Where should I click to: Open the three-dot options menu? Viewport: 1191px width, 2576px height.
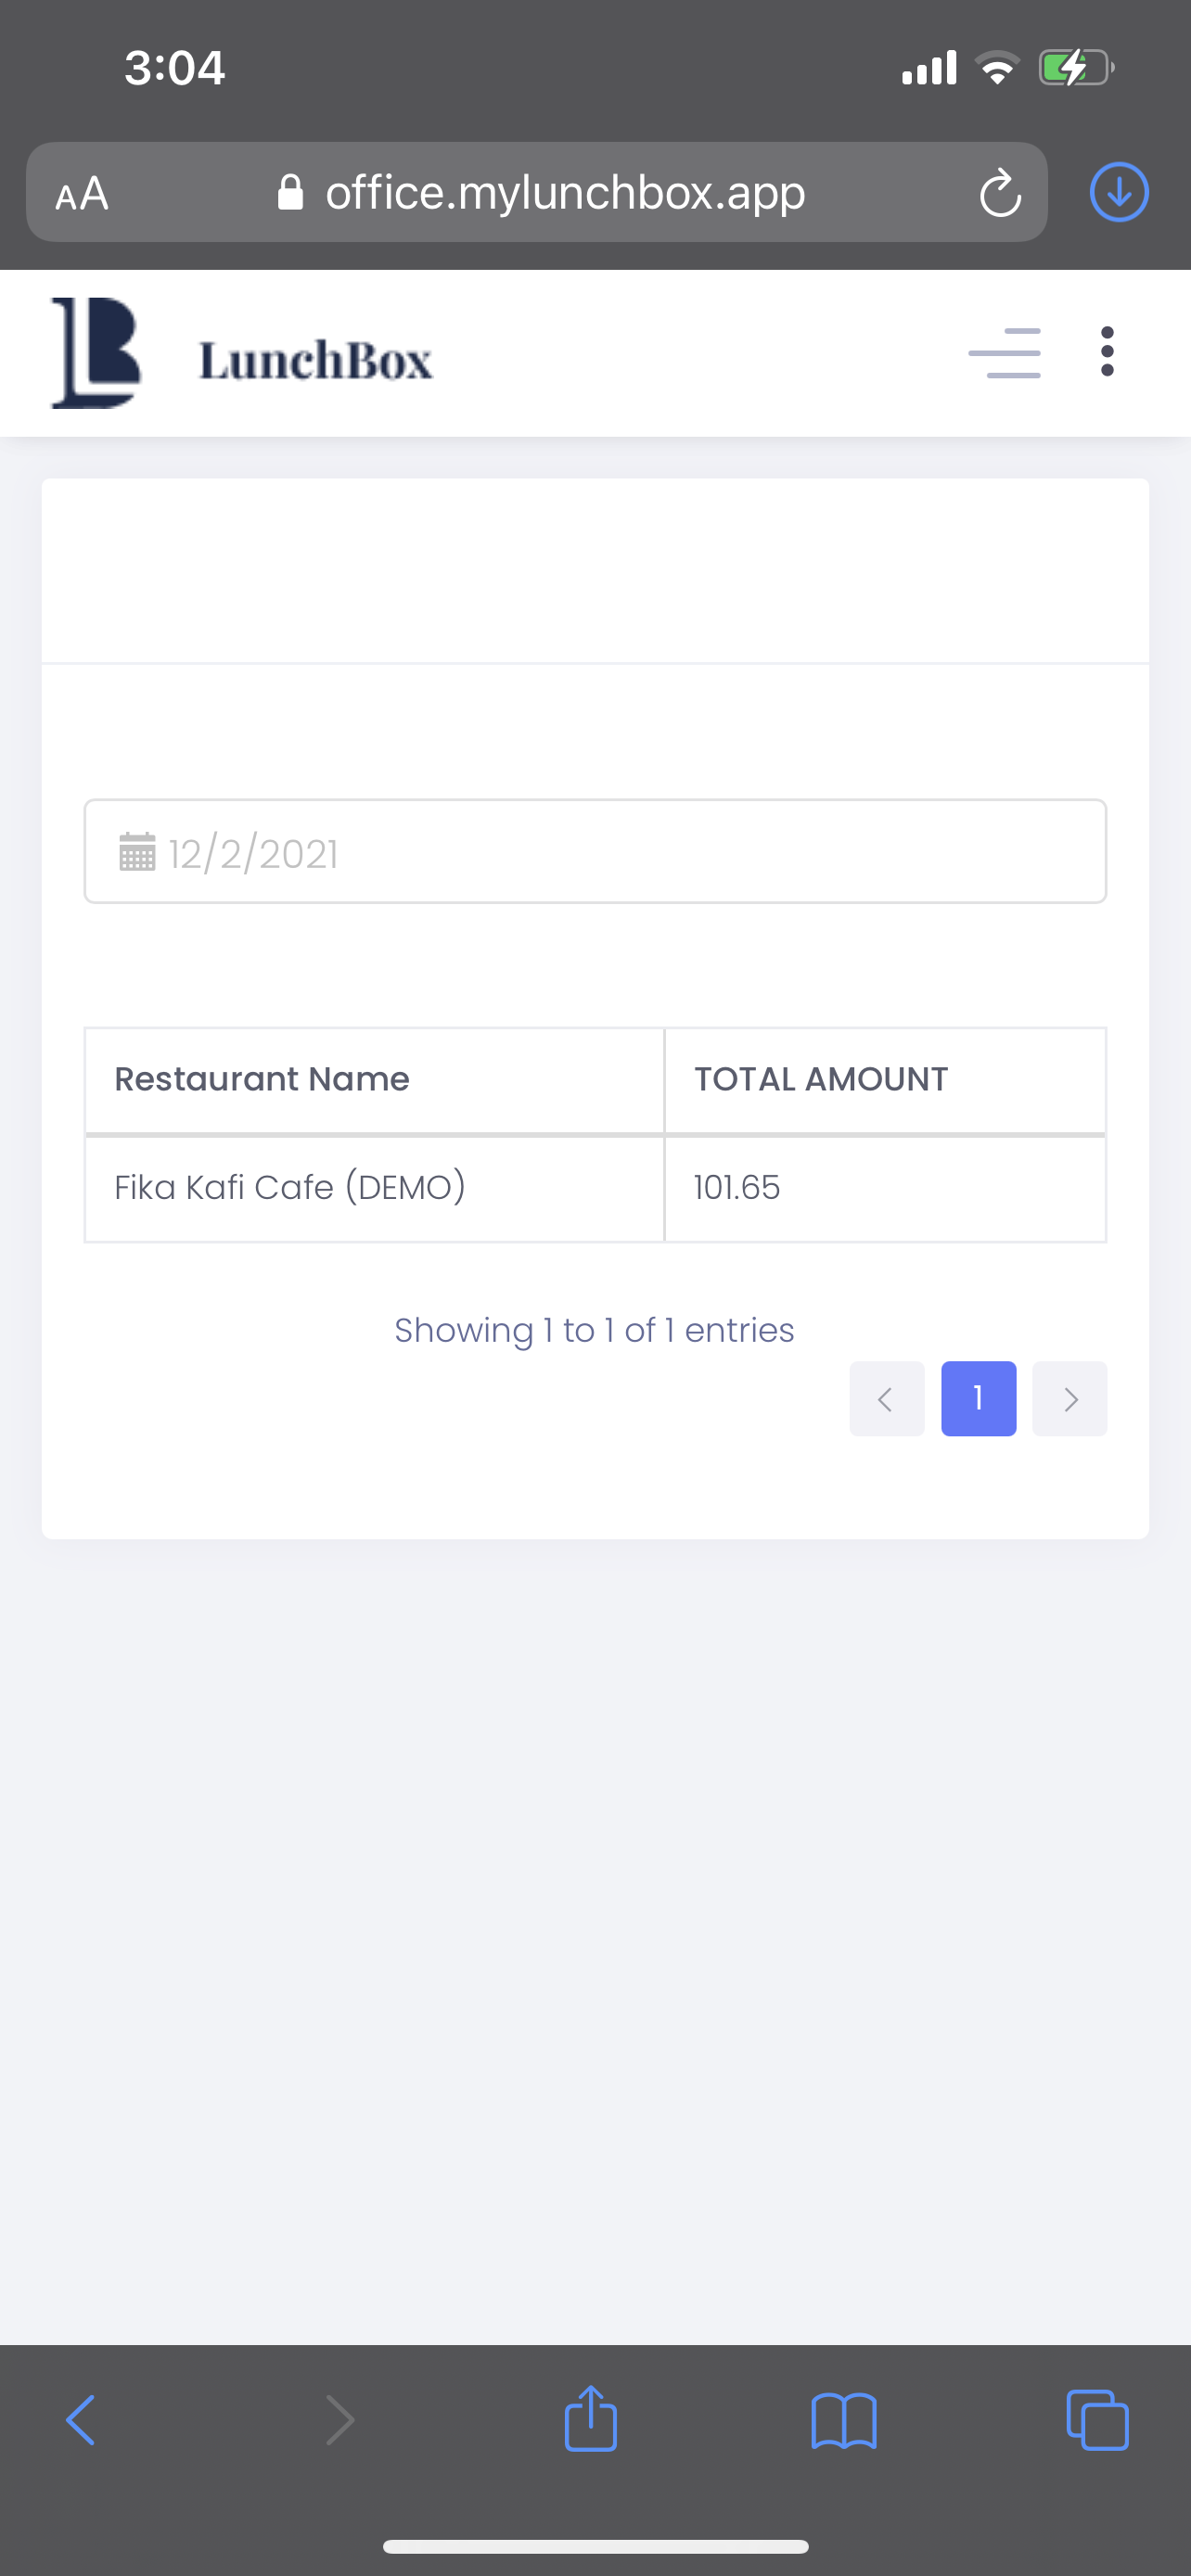tap(1106, 352)
